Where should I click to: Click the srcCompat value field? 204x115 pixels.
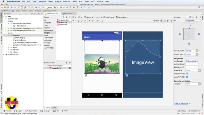point(192,61)
